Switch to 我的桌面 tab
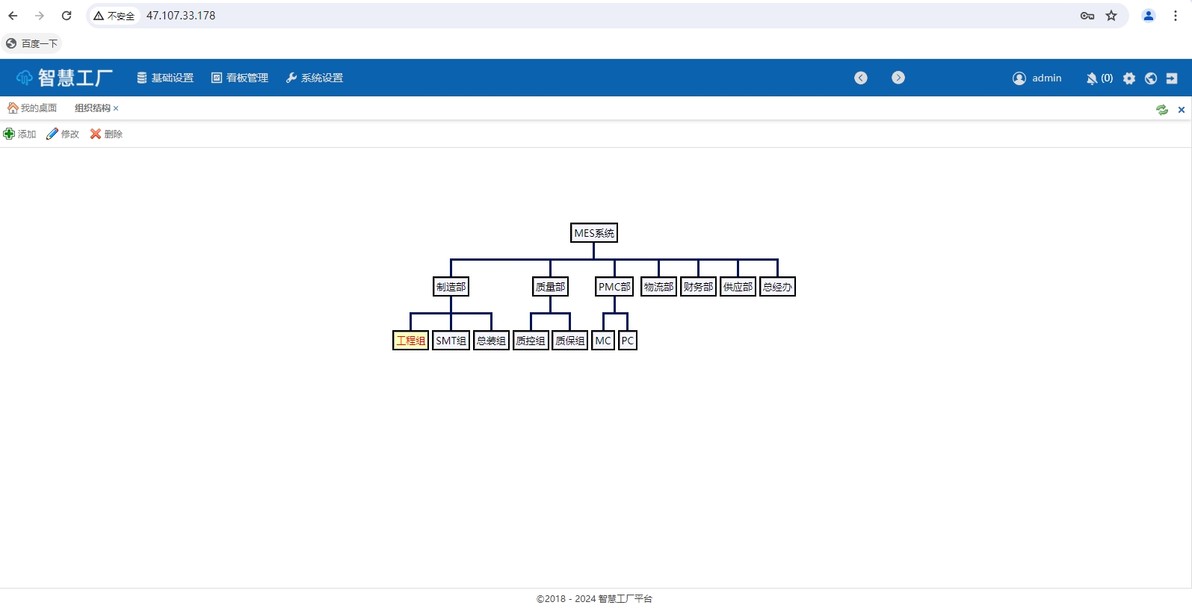Image resolution: width=1192 pixels, height=611 pixels. click(32, 108)
